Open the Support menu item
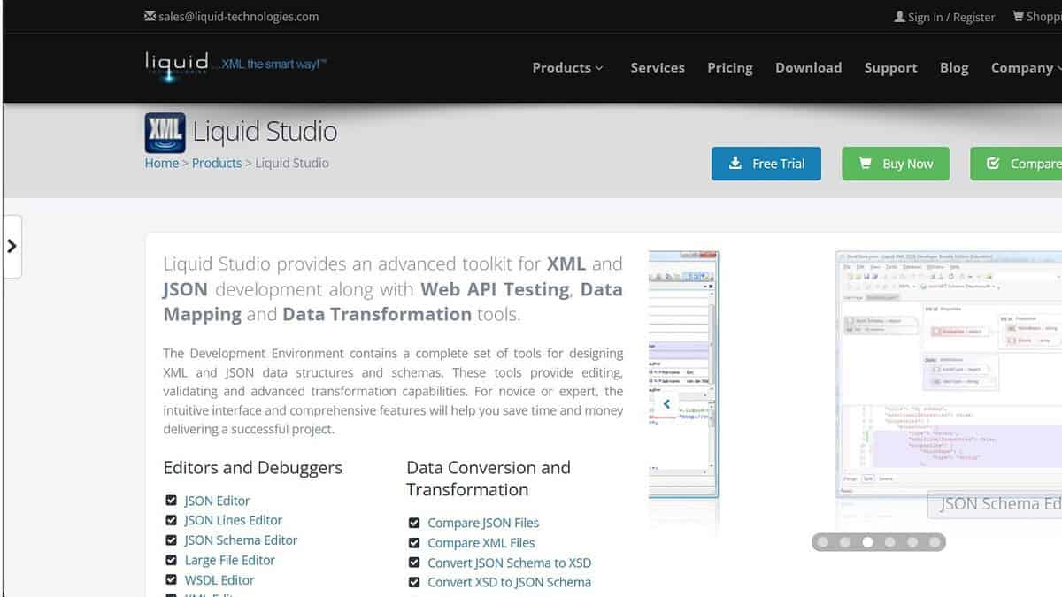The width and height of the screenshot is (1062, 597). [x=890, y=68]
